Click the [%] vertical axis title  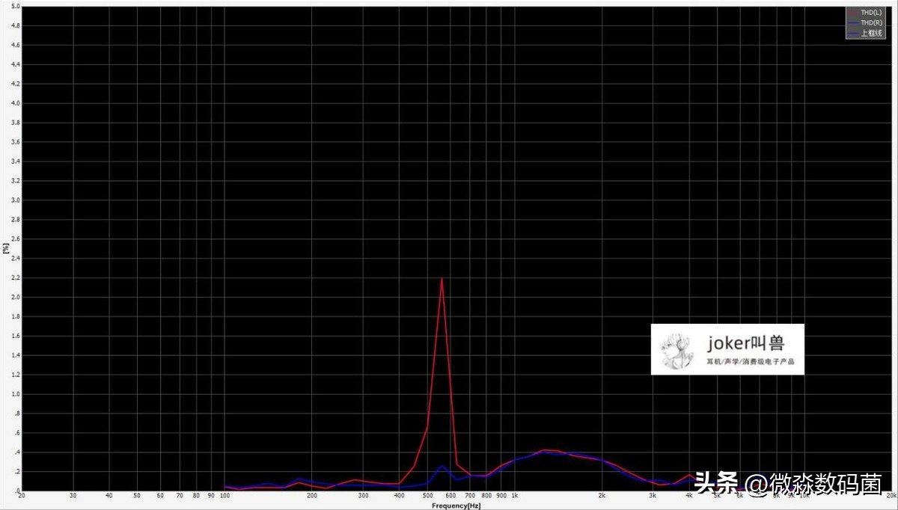tap(6, 249)
